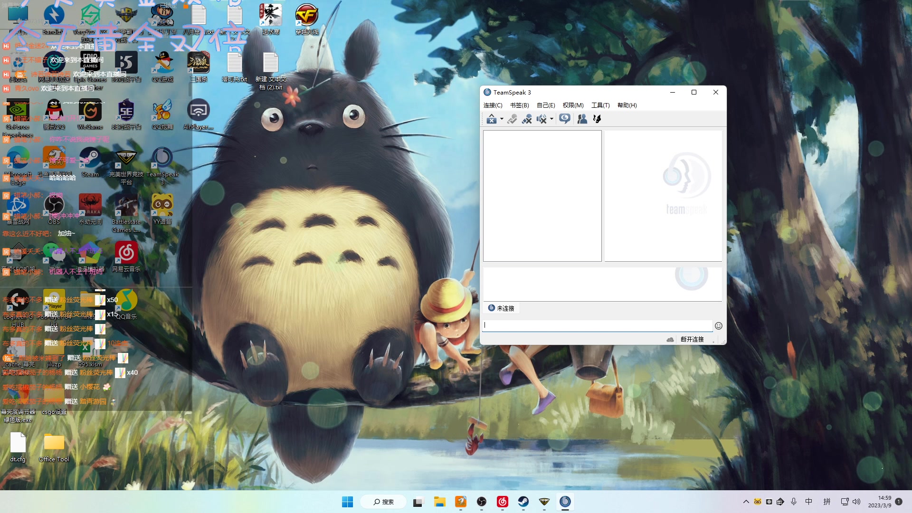Select the YY语音 desktop icon
This screenshot has width=912, height=513.
(x=162, y=209)
